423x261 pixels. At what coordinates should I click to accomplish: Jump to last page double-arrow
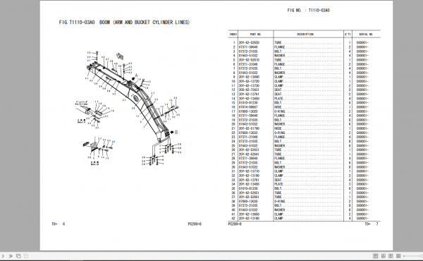[x=11, y=256]
